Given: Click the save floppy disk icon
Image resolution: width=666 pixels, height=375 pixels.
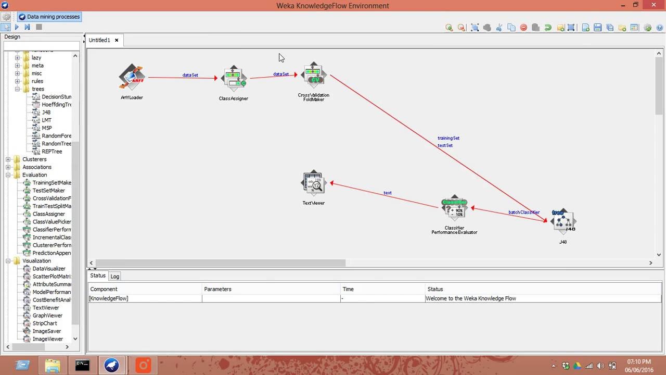Looking at the screenshot, I should pos(597,28).
